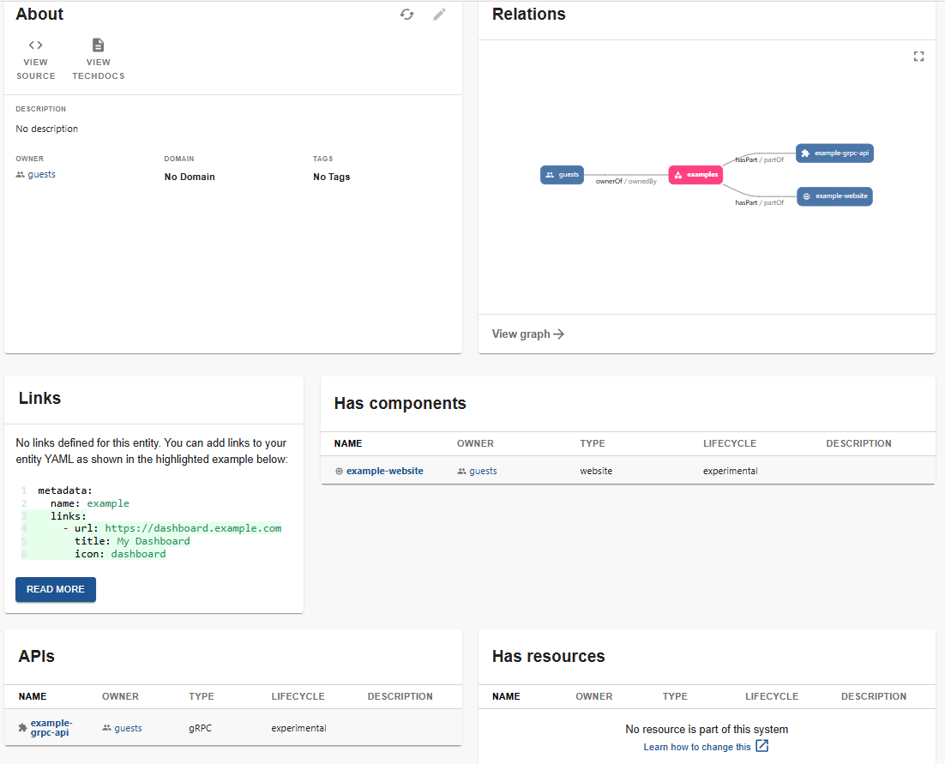Viewport: 945px width, 764px height.
Task: Click example-website node in Relations graph
Action: [x=834, y=196]
